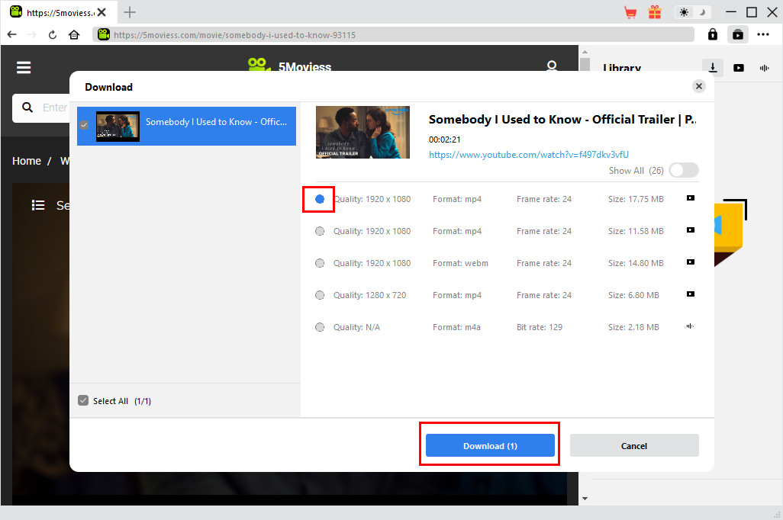Click the padlock icon beside address bar
Screen dimensions: 783x520
713,34
